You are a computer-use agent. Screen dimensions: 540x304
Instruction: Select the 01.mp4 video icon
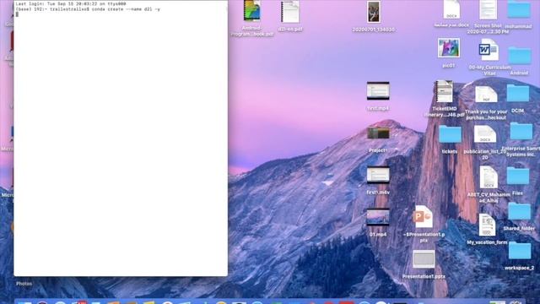coord(378,217)
